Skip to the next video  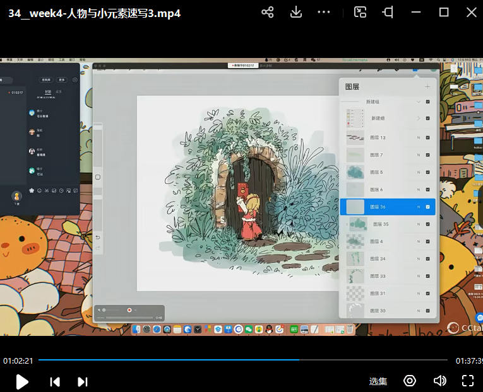click(82, 381)
